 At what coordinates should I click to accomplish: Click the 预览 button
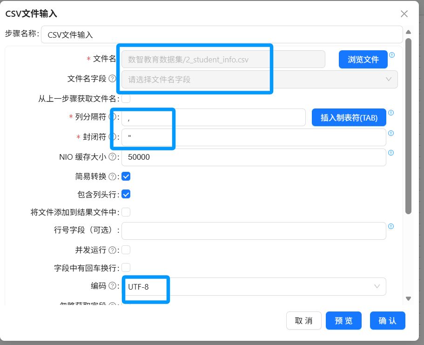coord(343,321)
